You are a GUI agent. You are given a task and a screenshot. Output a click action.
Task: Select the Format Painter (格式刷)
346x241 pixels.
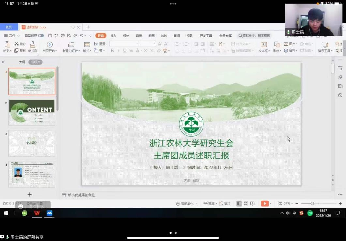click(x=33, y=47)
